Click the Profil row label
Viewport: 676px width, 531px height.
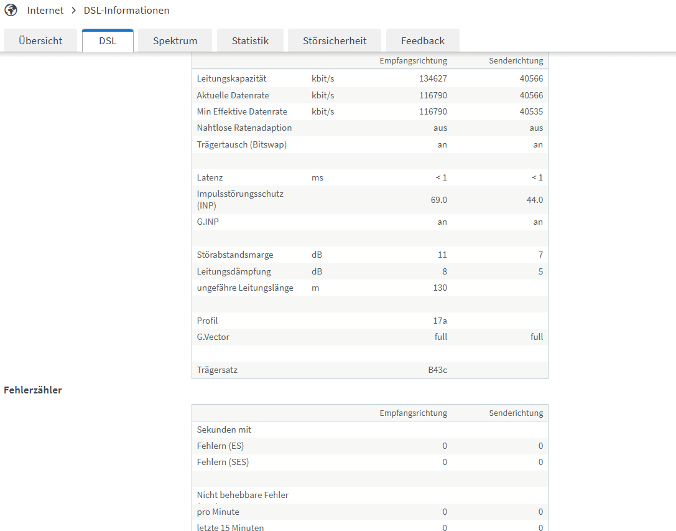click(207, 321)
